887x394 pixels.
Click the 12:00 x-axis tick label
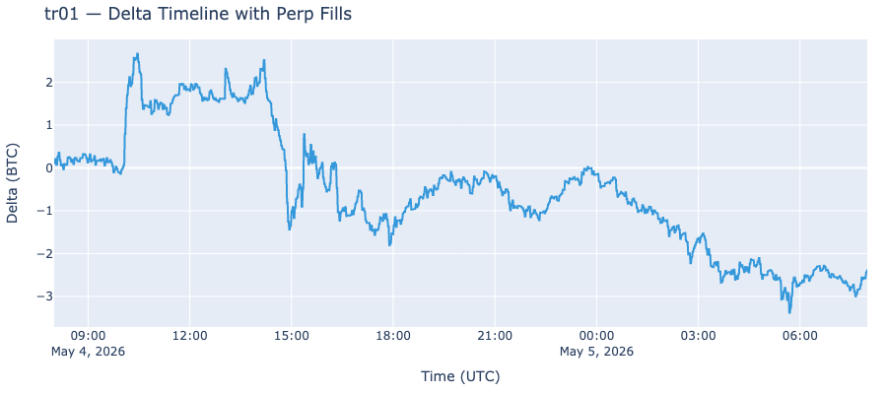pyautogui.click(x=189, y=336)
